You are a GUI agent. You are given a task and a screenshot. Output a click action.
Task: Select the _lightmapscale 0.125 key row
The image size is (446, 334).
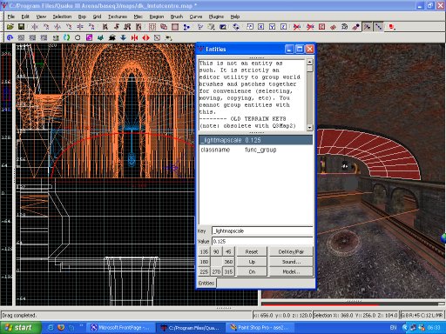(x=255, y=140)
